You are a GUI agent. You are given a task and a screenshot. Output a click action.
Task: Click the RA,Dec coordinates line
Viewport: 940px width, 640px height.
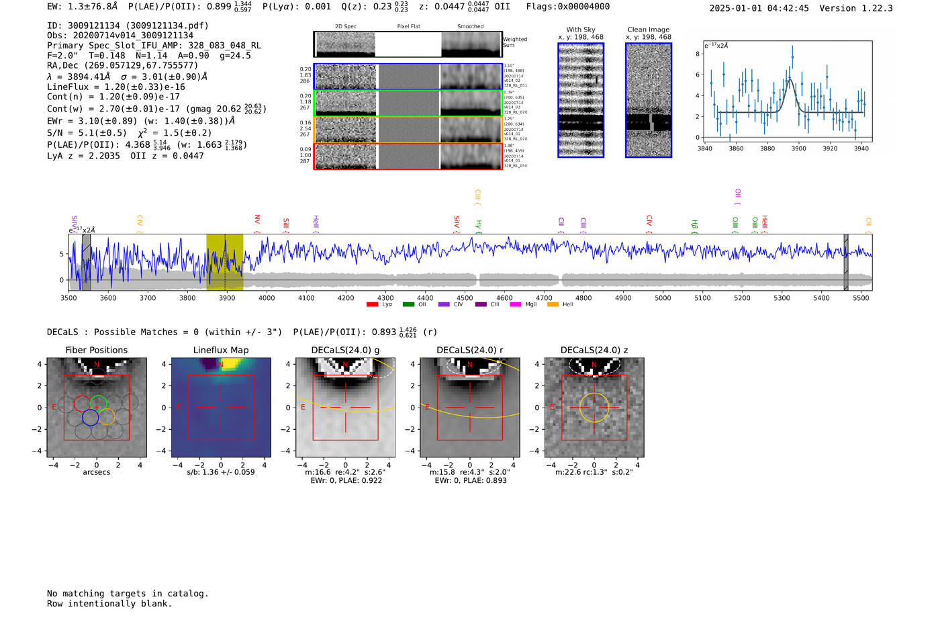123,65
